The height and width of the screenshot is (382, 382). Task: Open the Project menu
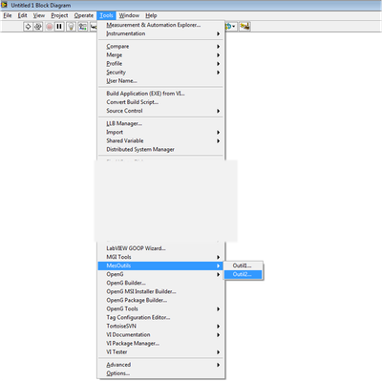tap(59, 15)
